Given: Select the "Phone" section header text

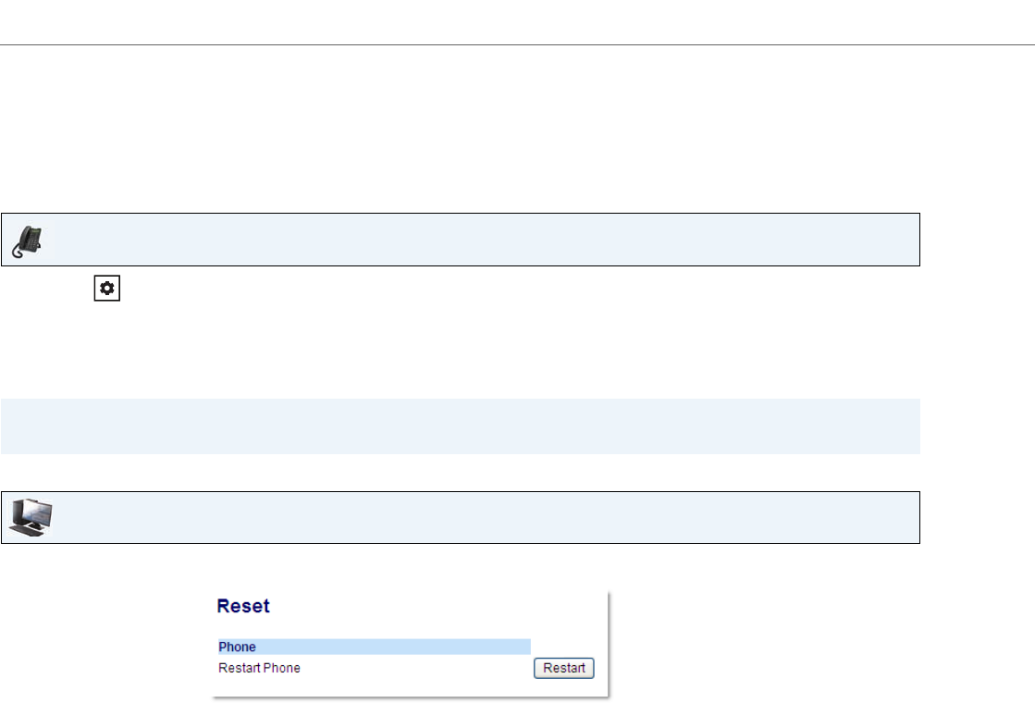Looking at the screenshot, I should (x=237, y=647).
